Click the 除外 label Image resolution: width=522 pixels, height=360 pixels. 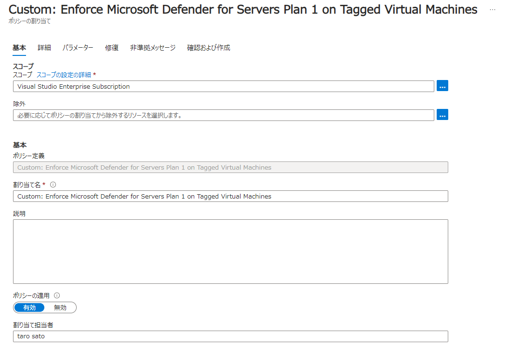(x=19, y=104)
